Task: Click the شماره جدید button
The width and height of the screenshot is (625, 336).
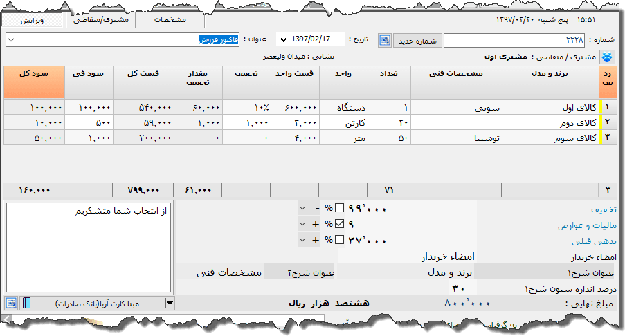Action: click(x=418, y=40)
